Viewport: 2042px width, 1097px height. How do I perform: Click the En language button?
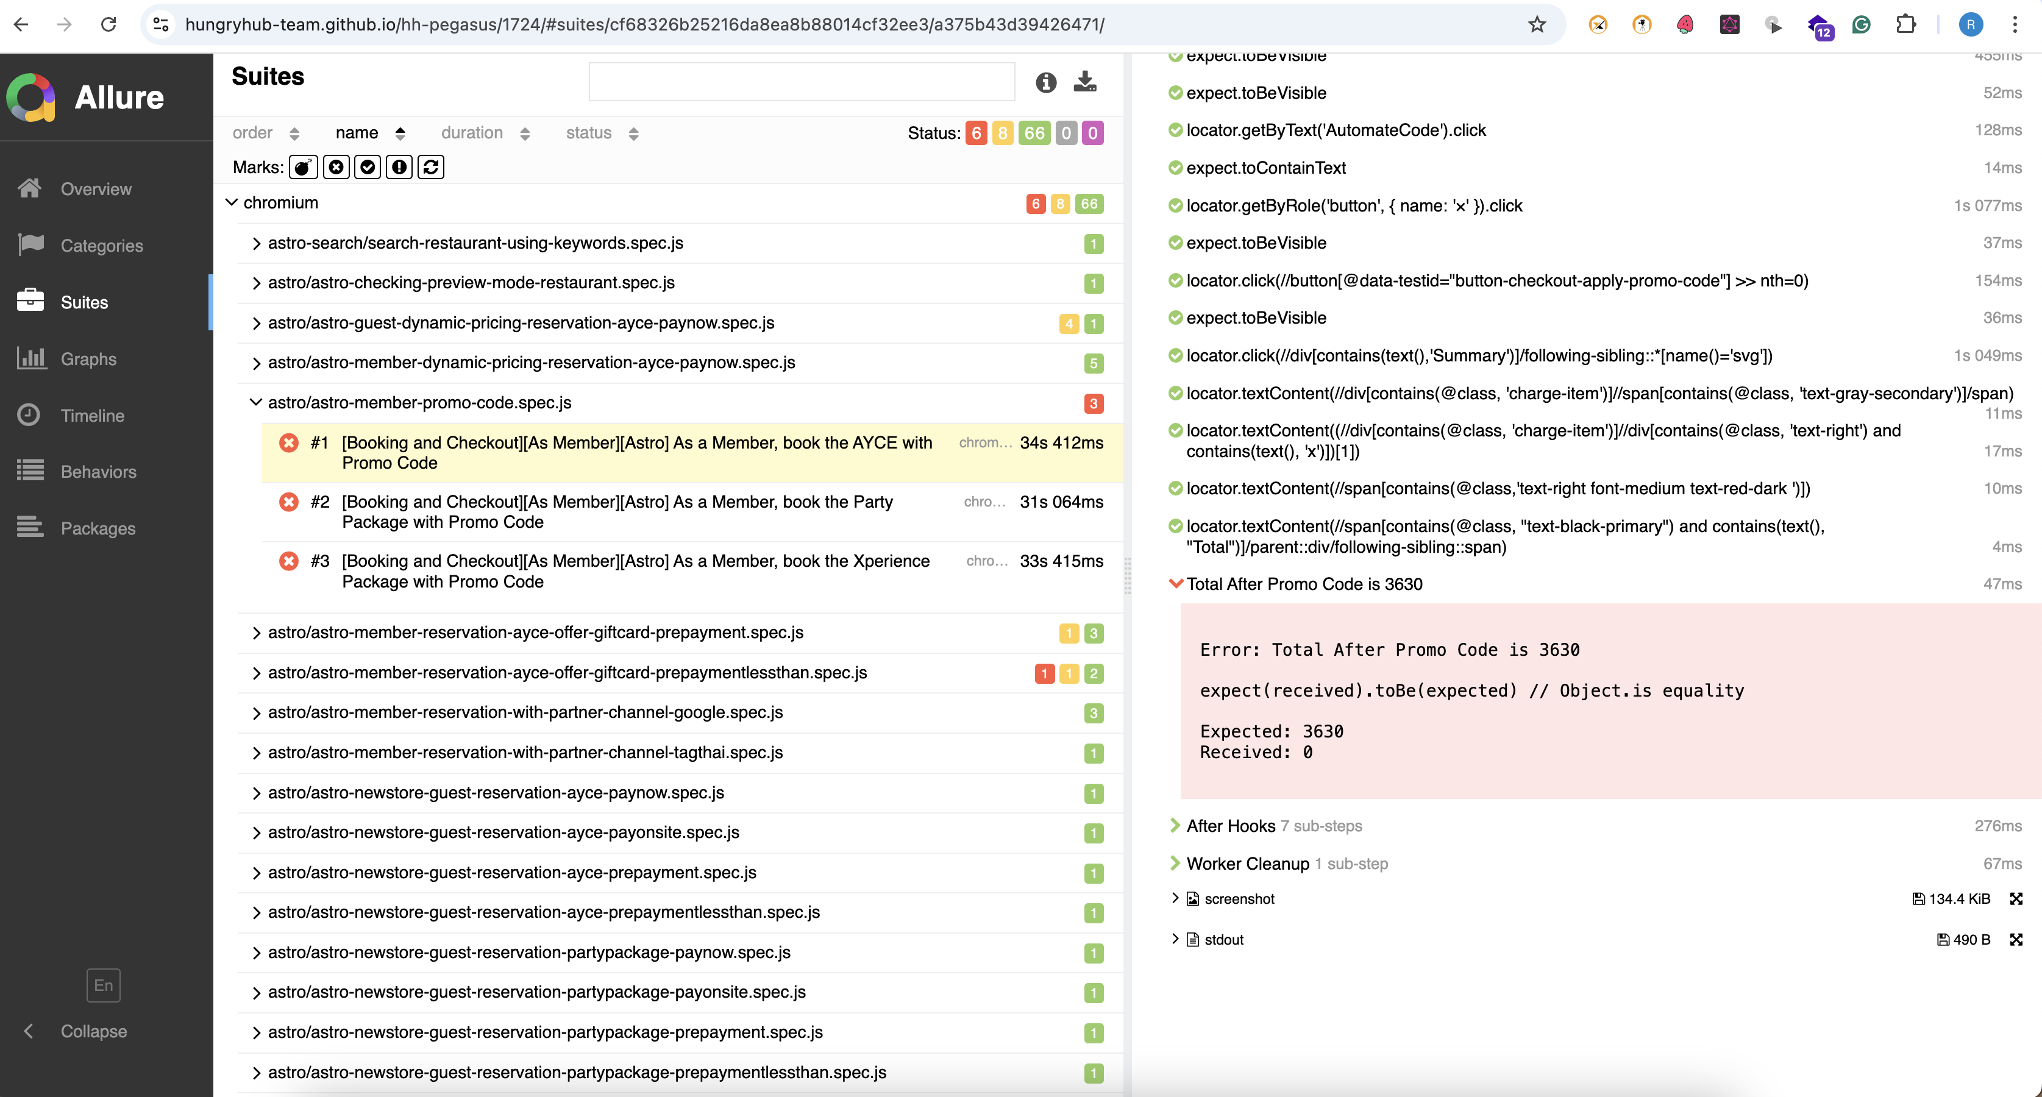[103, 985]
